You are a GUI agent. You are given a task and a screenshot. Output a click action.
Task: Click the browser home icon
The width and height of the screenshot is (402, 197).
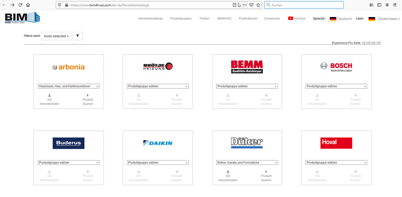[x=28, y=5]
